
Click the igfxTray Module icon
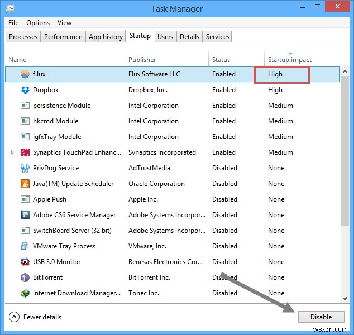[25, 137]
